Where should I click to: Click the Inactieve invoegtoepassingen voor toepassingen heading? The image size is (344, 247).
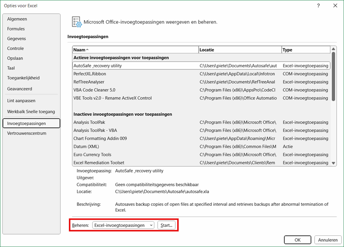click(123, 114)
